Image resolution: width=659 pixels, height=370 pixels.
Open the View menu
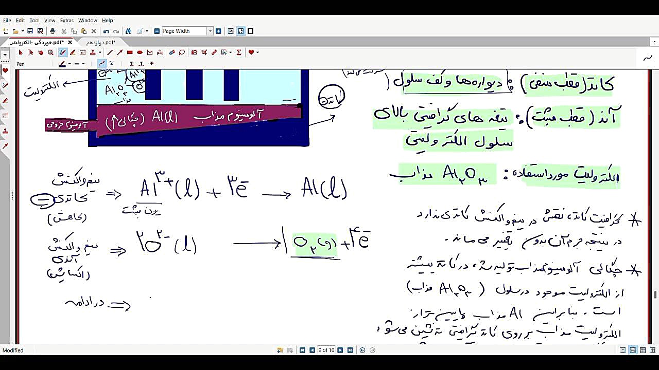(50, 21)
